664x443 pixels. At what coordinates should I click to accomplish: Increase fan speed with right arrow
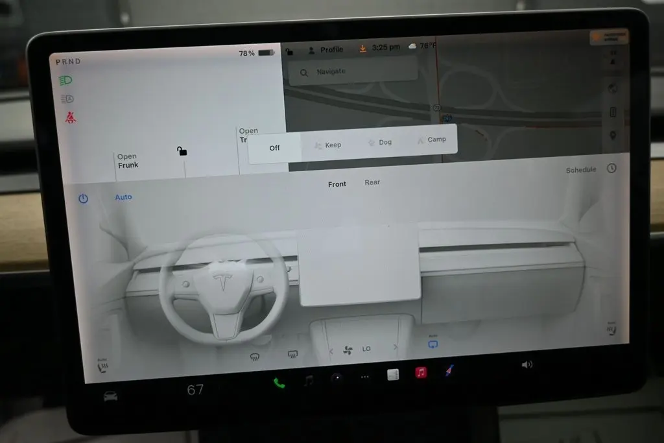tap(396, 348)
